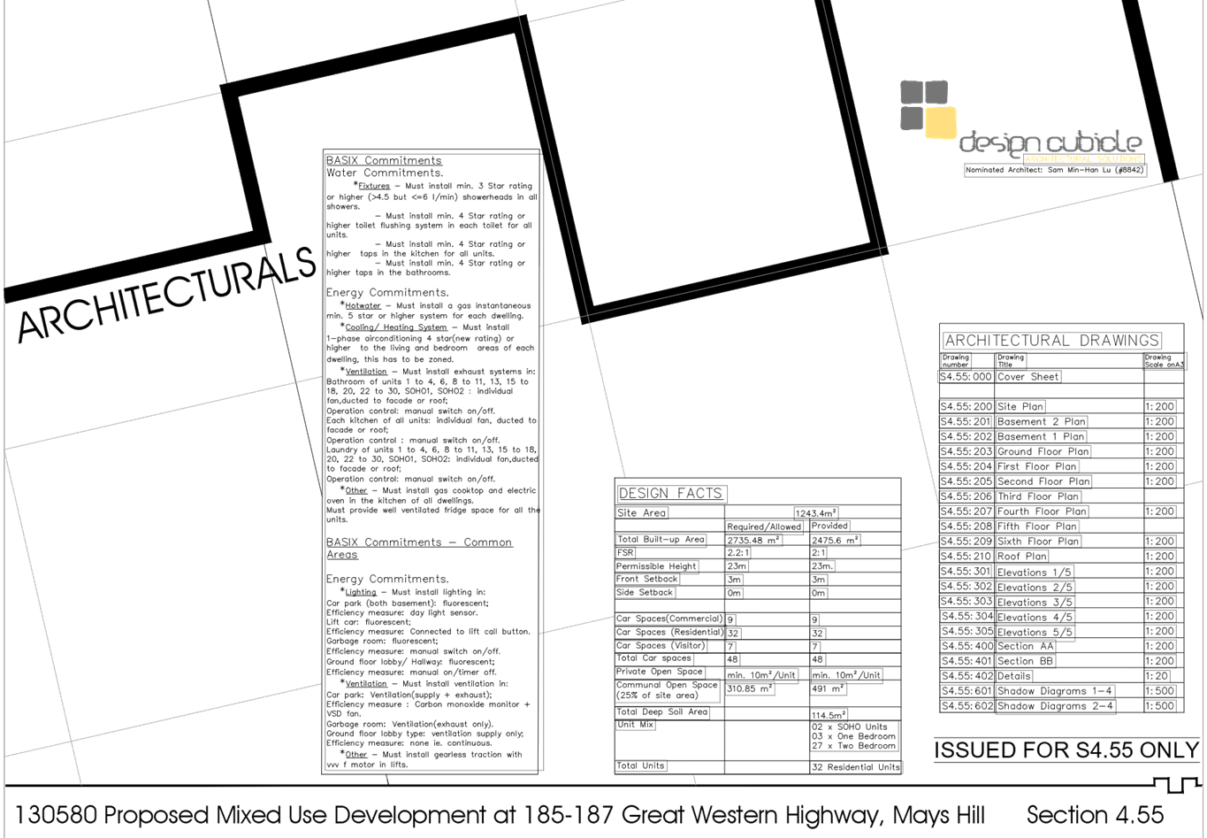
Task: Select the Cover Sheet row
Action: click(1027, 377)
